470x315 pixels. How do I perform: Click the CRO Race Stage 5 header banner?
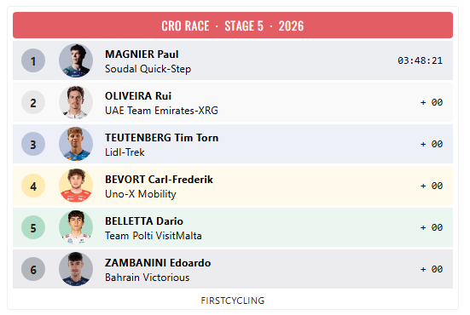(233, 26)
